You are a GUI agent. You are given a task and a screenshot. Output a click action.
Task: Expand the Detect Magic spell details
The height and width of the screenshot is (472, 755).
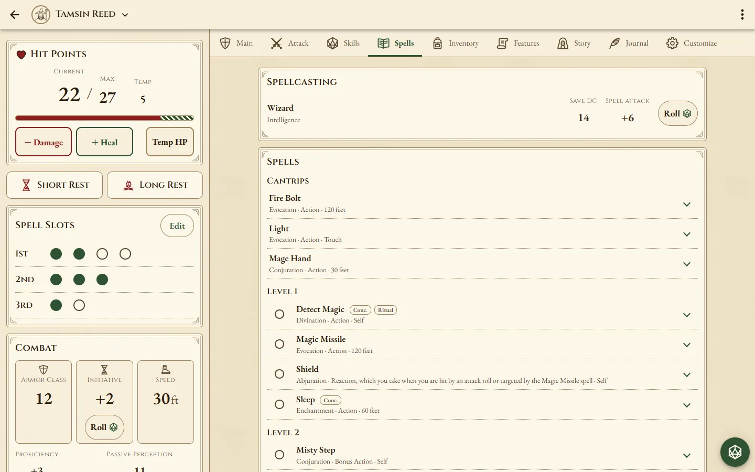coord(687,315)
